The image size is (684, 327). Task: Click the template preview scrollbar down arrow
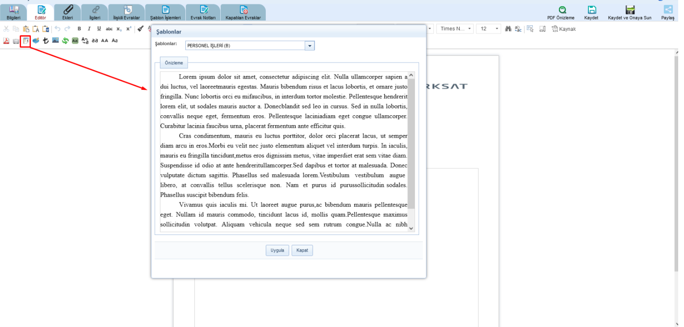tap(411, 228)
